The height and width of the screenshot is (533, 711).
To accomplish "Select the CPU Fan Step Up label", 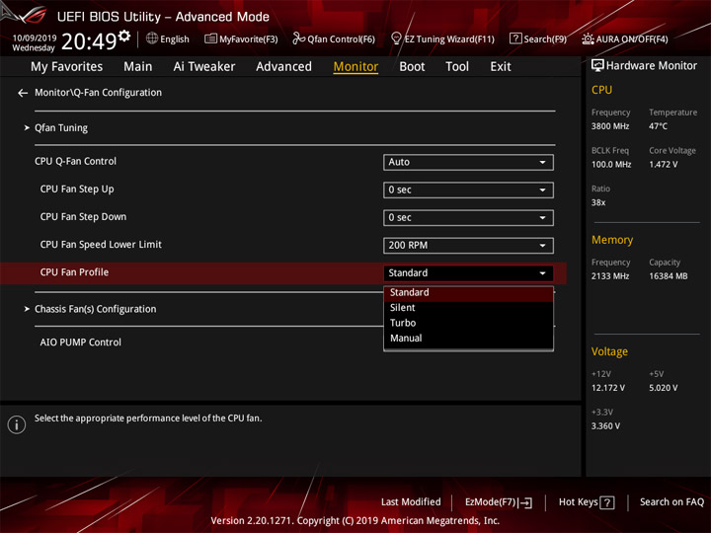I will pos(77,189).
